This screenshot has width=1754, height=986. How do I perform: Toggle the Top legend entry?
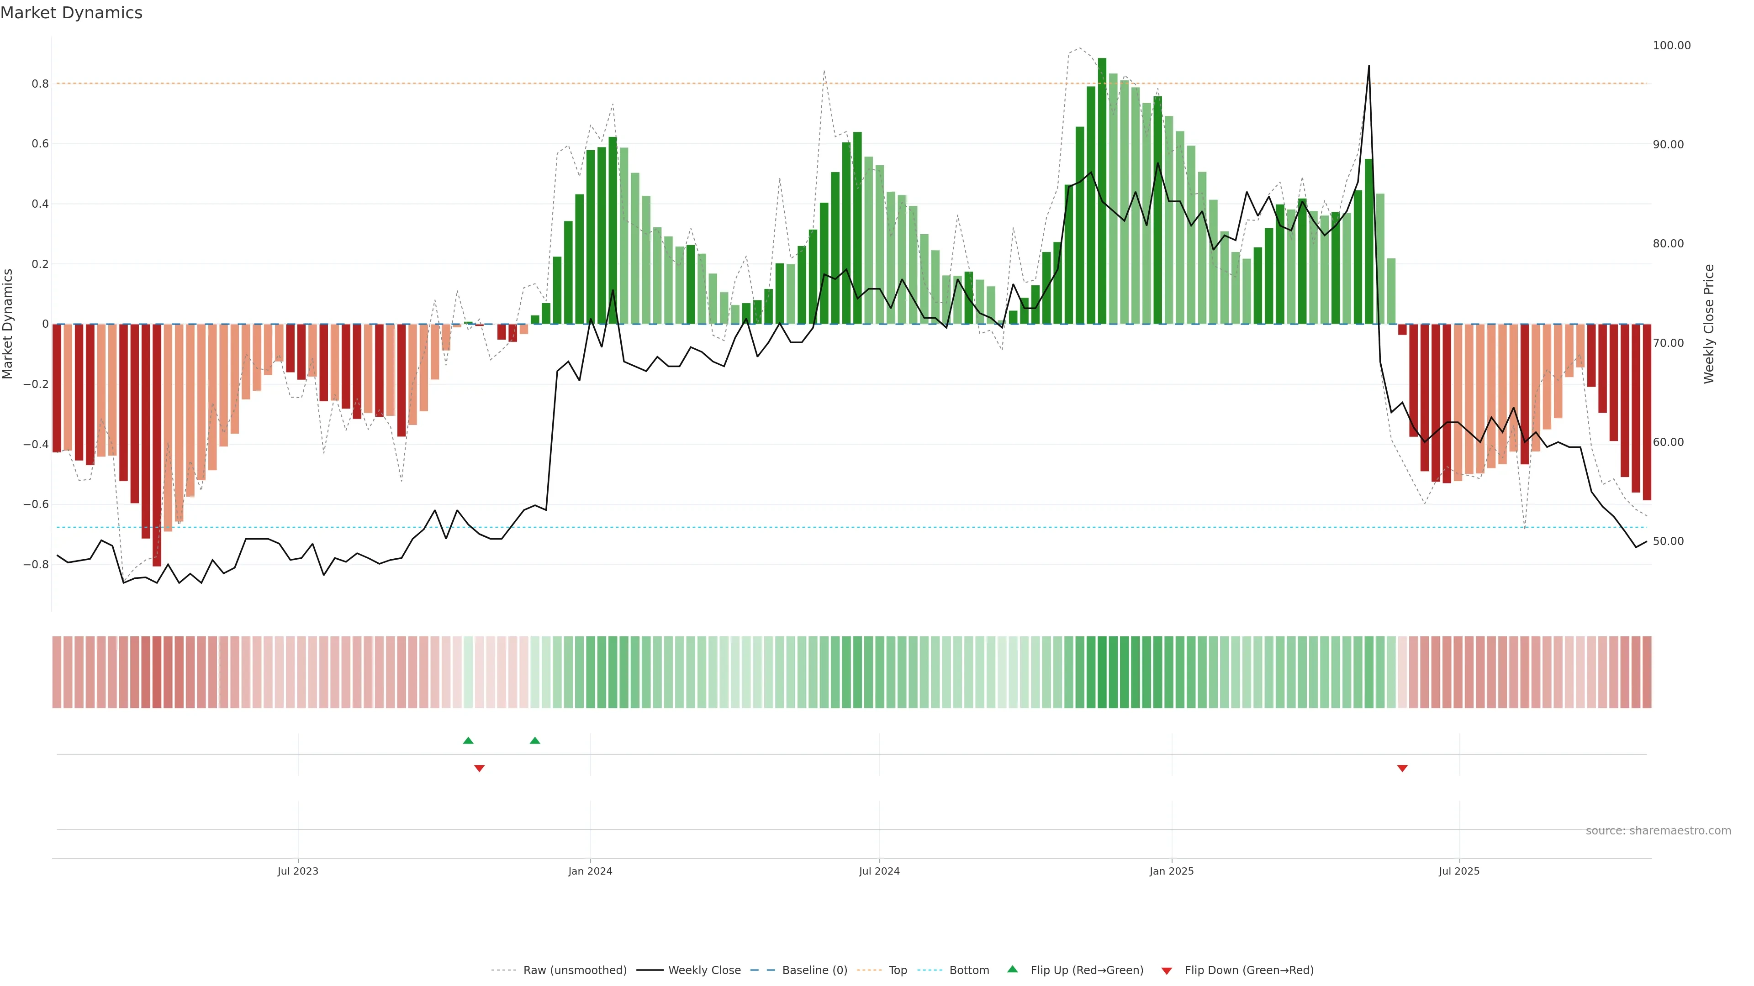(897, 970)
